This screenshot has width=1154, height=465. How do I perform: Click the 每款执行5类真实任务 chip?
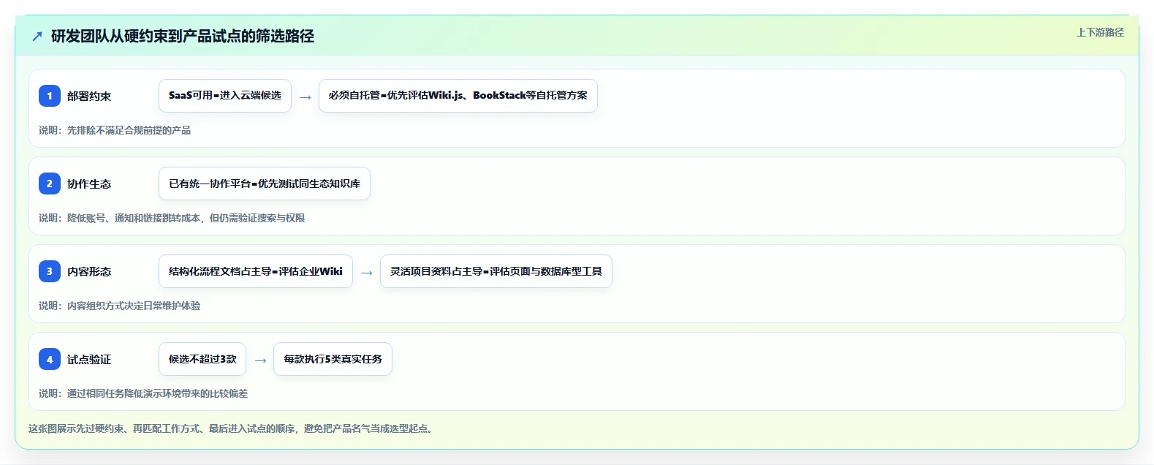click(333, 359)
